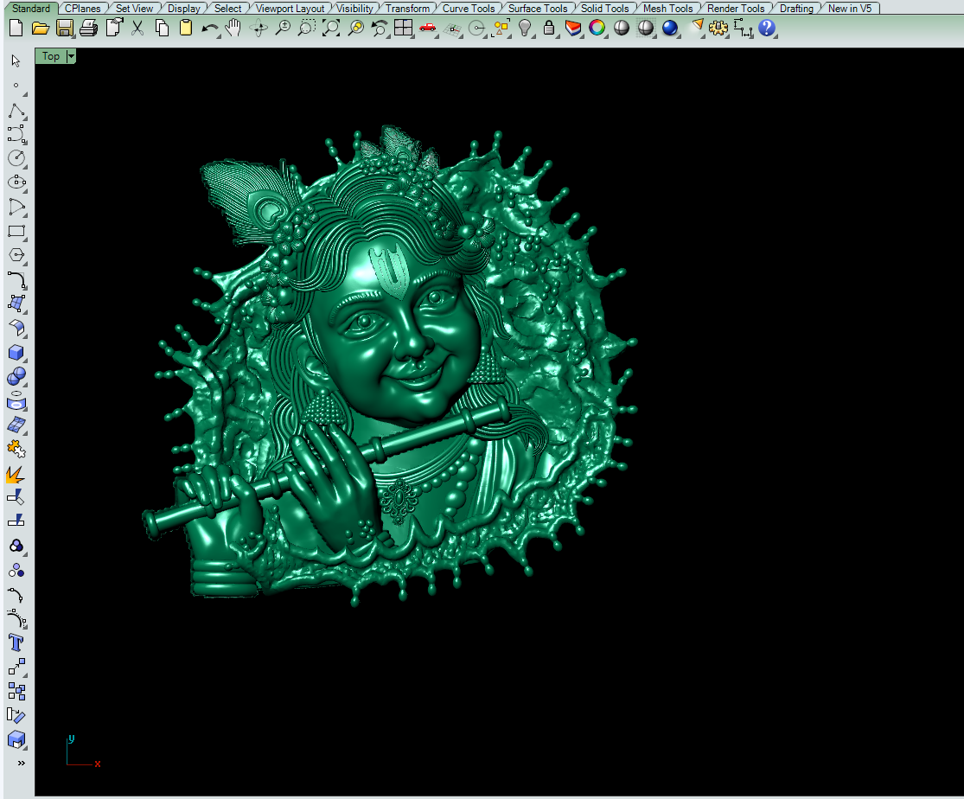
Task: Click the padlock Lock icon
Action: tap(549, 29)
